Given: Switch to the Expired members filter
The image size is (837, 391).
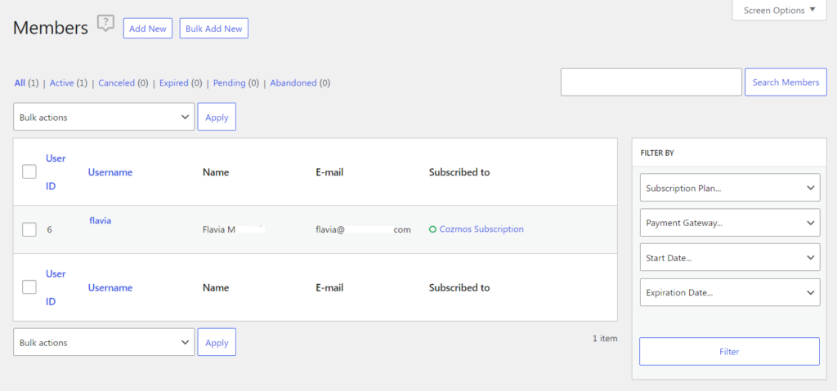Looking at the screenshot, I should point(174,83).
